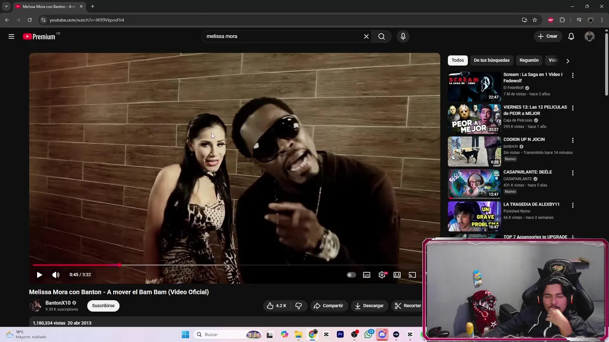Select the 'De tus búsquedas' chip
The height and width of the screenshot is (342, 609).
tap(491, 60)
